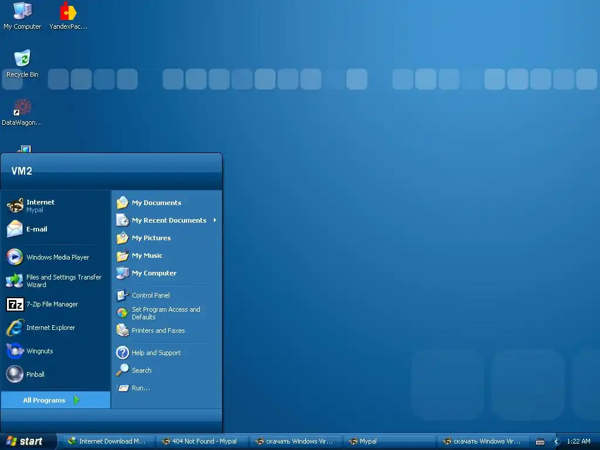Image resolution: width=600 pixels, height=450 pixels.
Task: Open Help and Support question mark icon
Action: [x=122, y=352]
